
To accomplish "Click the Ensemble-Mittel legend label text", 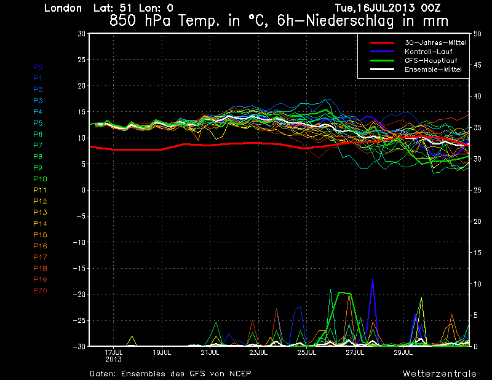I will pos(433,69).
